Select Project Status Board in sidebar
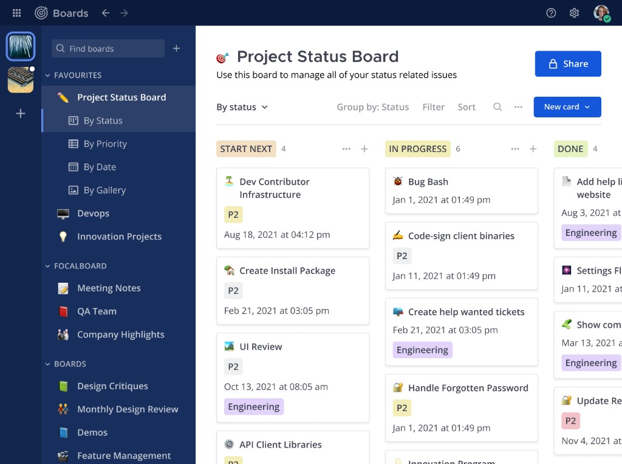622x464 pixels. [118, 97]
